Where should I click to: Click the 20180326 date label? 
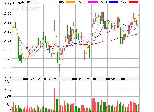tap(60, 79)
